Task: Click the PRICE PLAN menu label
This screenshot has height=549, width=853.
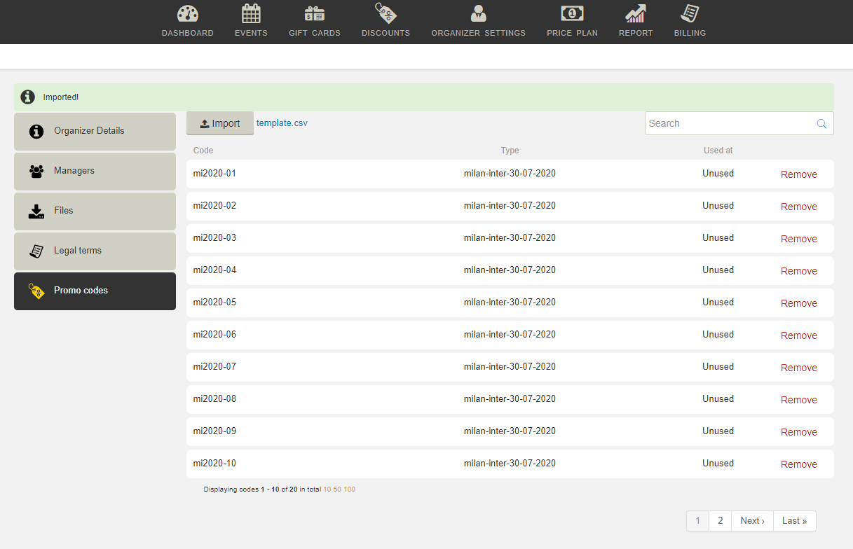Action: tap(572, 33)
